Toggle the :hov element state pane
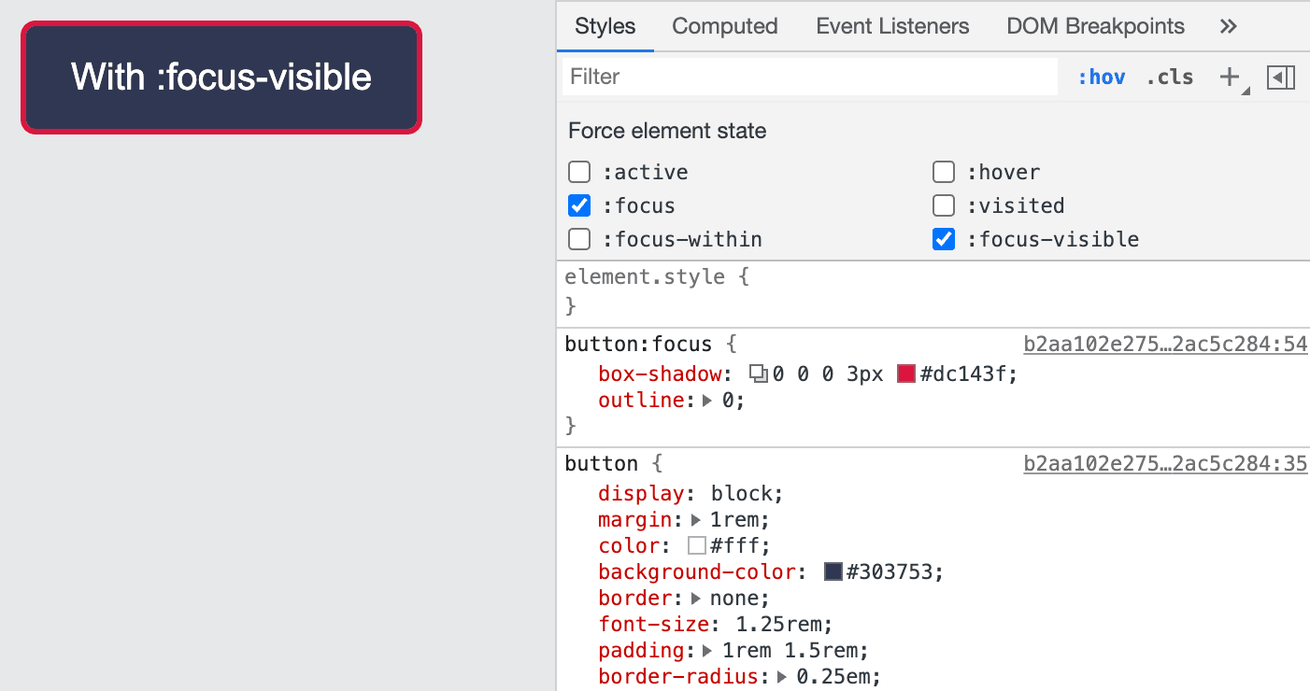This screenshot has width=1310, height=691. click(1102, 77)
